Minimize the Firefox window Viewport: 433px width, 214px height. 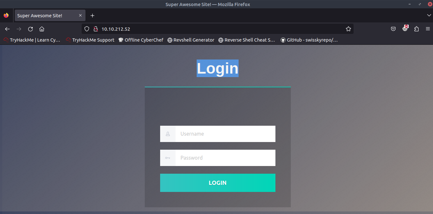(409, 4)
